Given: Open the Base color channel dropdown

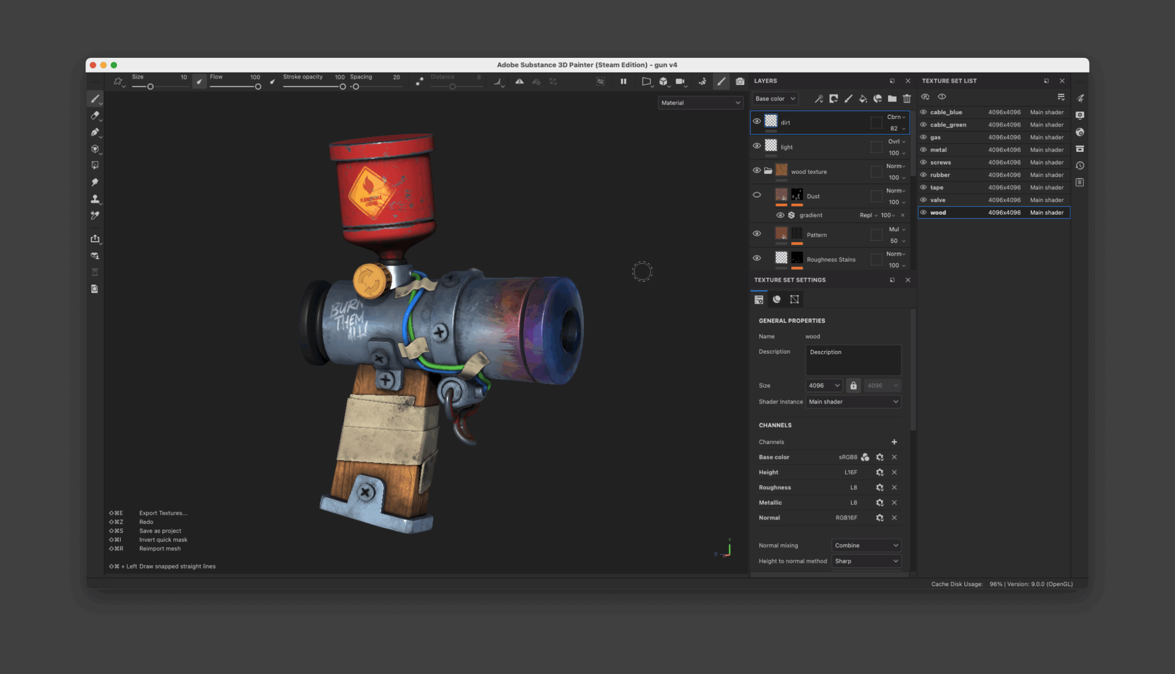Looking at the screenshot, I should (x=775, y=99).
